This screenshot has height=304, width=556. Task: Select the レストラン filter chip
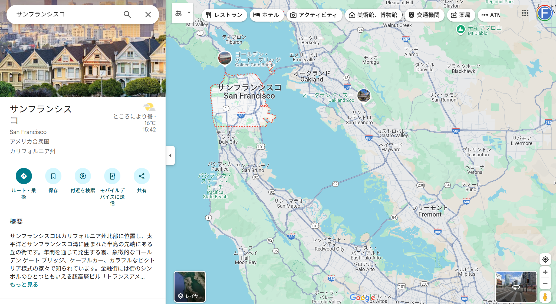(224, 15)
